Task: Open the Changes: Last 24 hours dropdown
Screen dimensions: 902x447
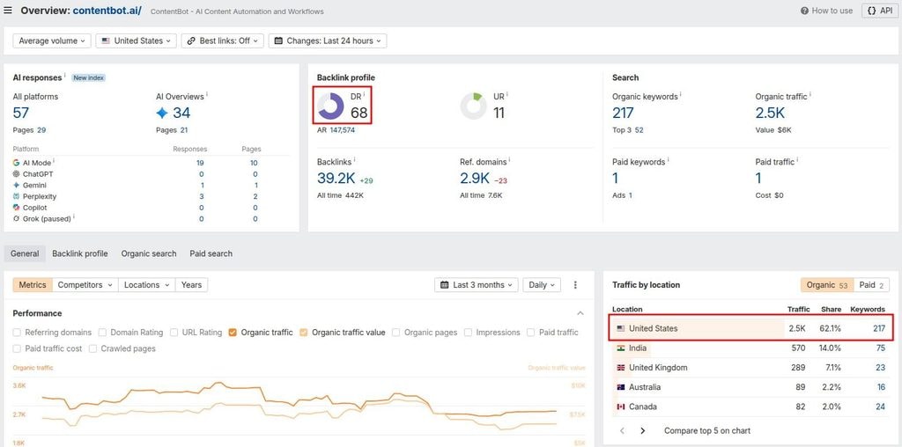Action: tap(328, 40)
